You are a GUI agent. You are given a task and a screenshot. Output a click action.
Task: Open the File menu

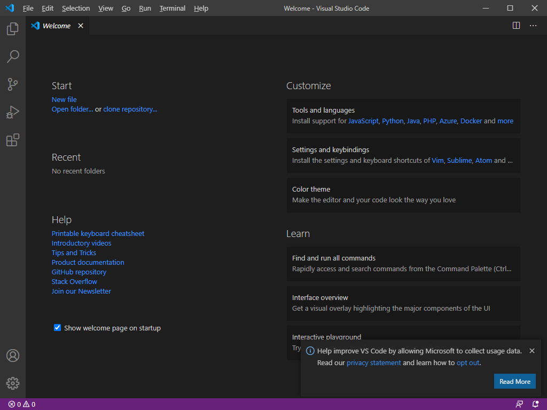pos(28,9)
